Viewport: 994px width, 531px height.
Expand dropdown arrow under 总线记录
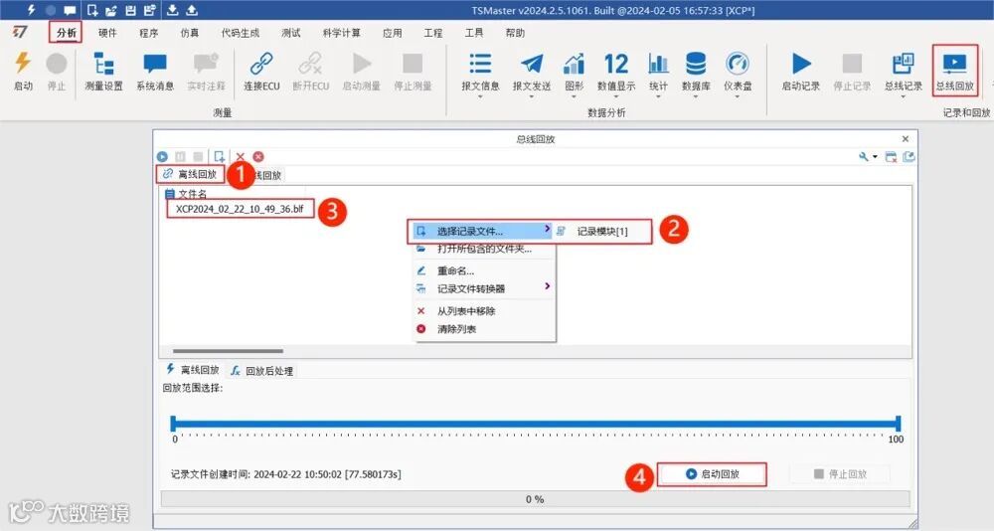pyautogui.click(x=903, y=97)
